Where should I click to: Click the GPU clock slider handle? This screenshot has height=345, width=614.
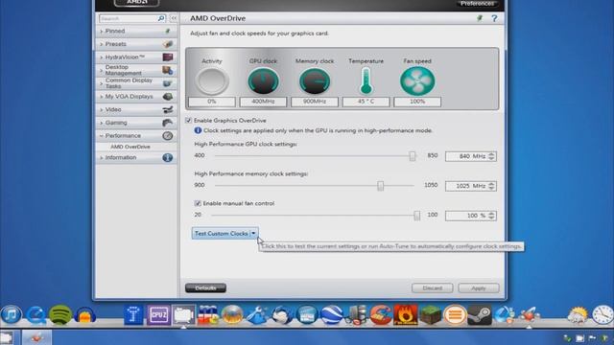pos(413,156)
